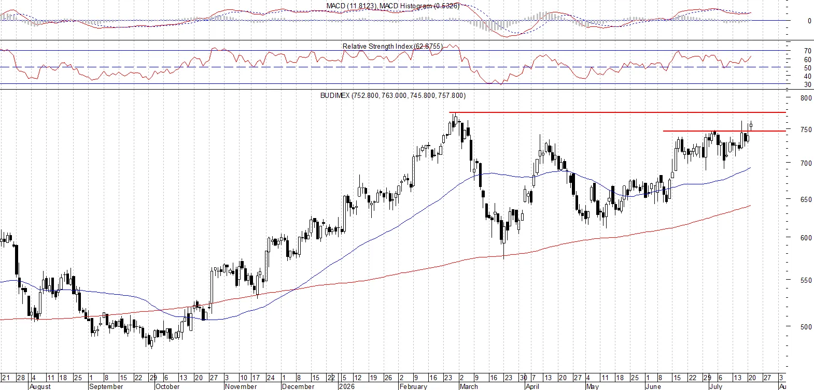The width and height of the screenshot is (814, 390).
Task: Select the 550 price axis label
Action: 806,281
